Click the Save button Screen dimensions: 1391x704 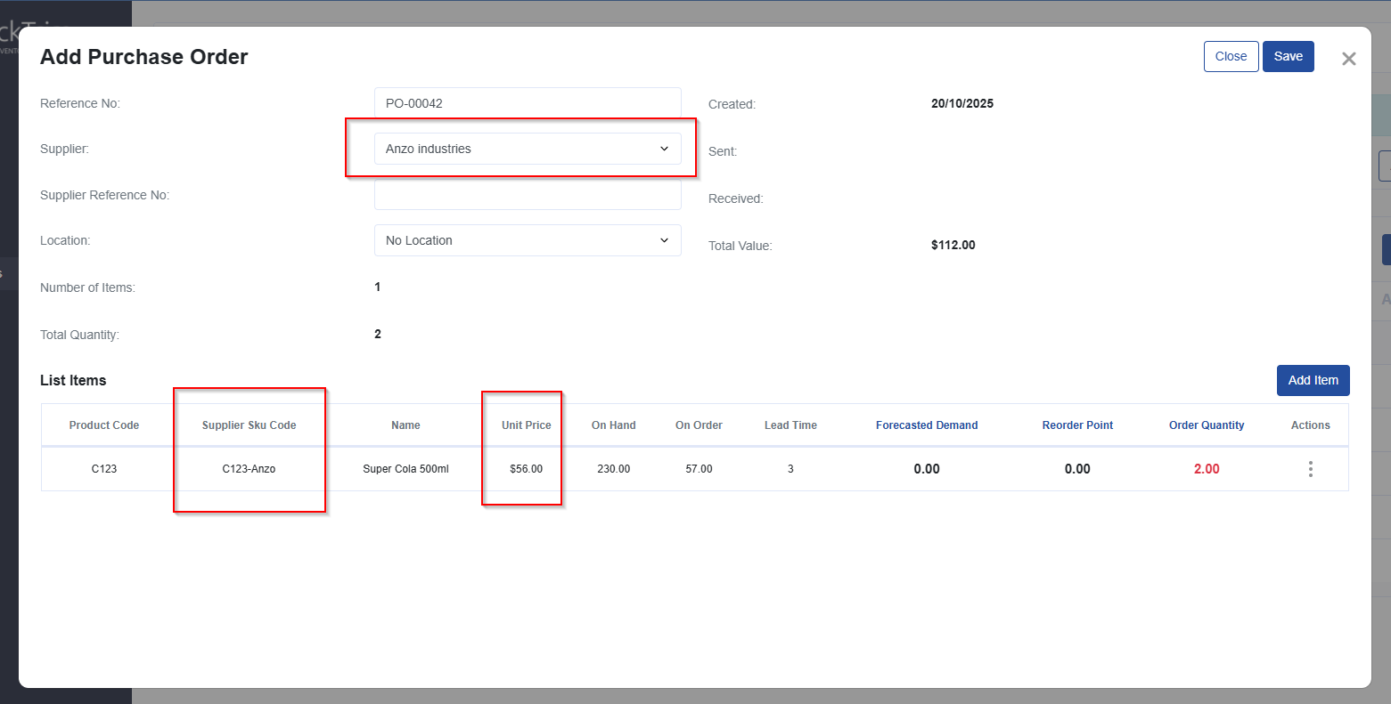[x=1288, y=56]
